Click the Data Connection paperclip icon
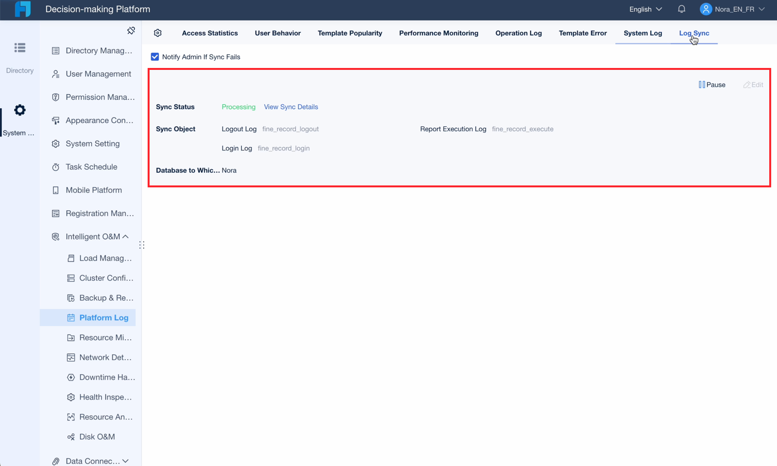 pos(56,461)
